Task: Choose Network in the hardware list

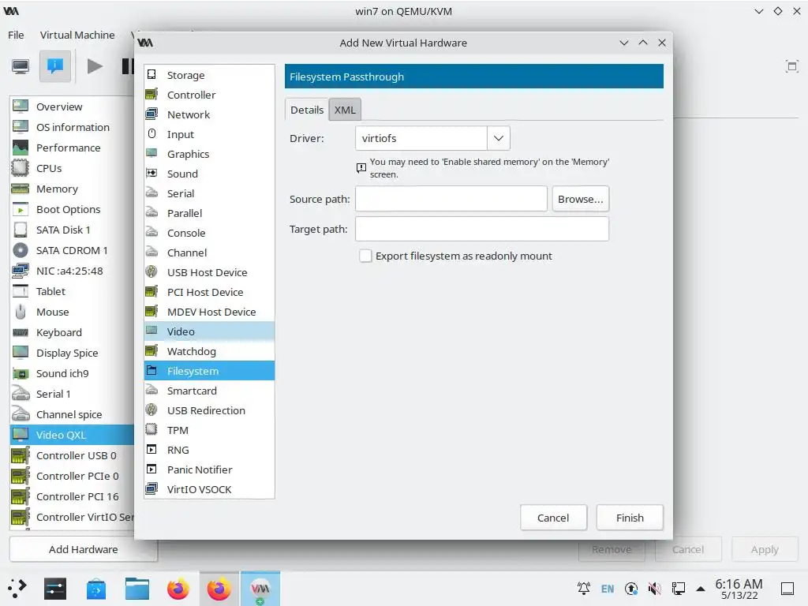Action: [x=209, y=114]
